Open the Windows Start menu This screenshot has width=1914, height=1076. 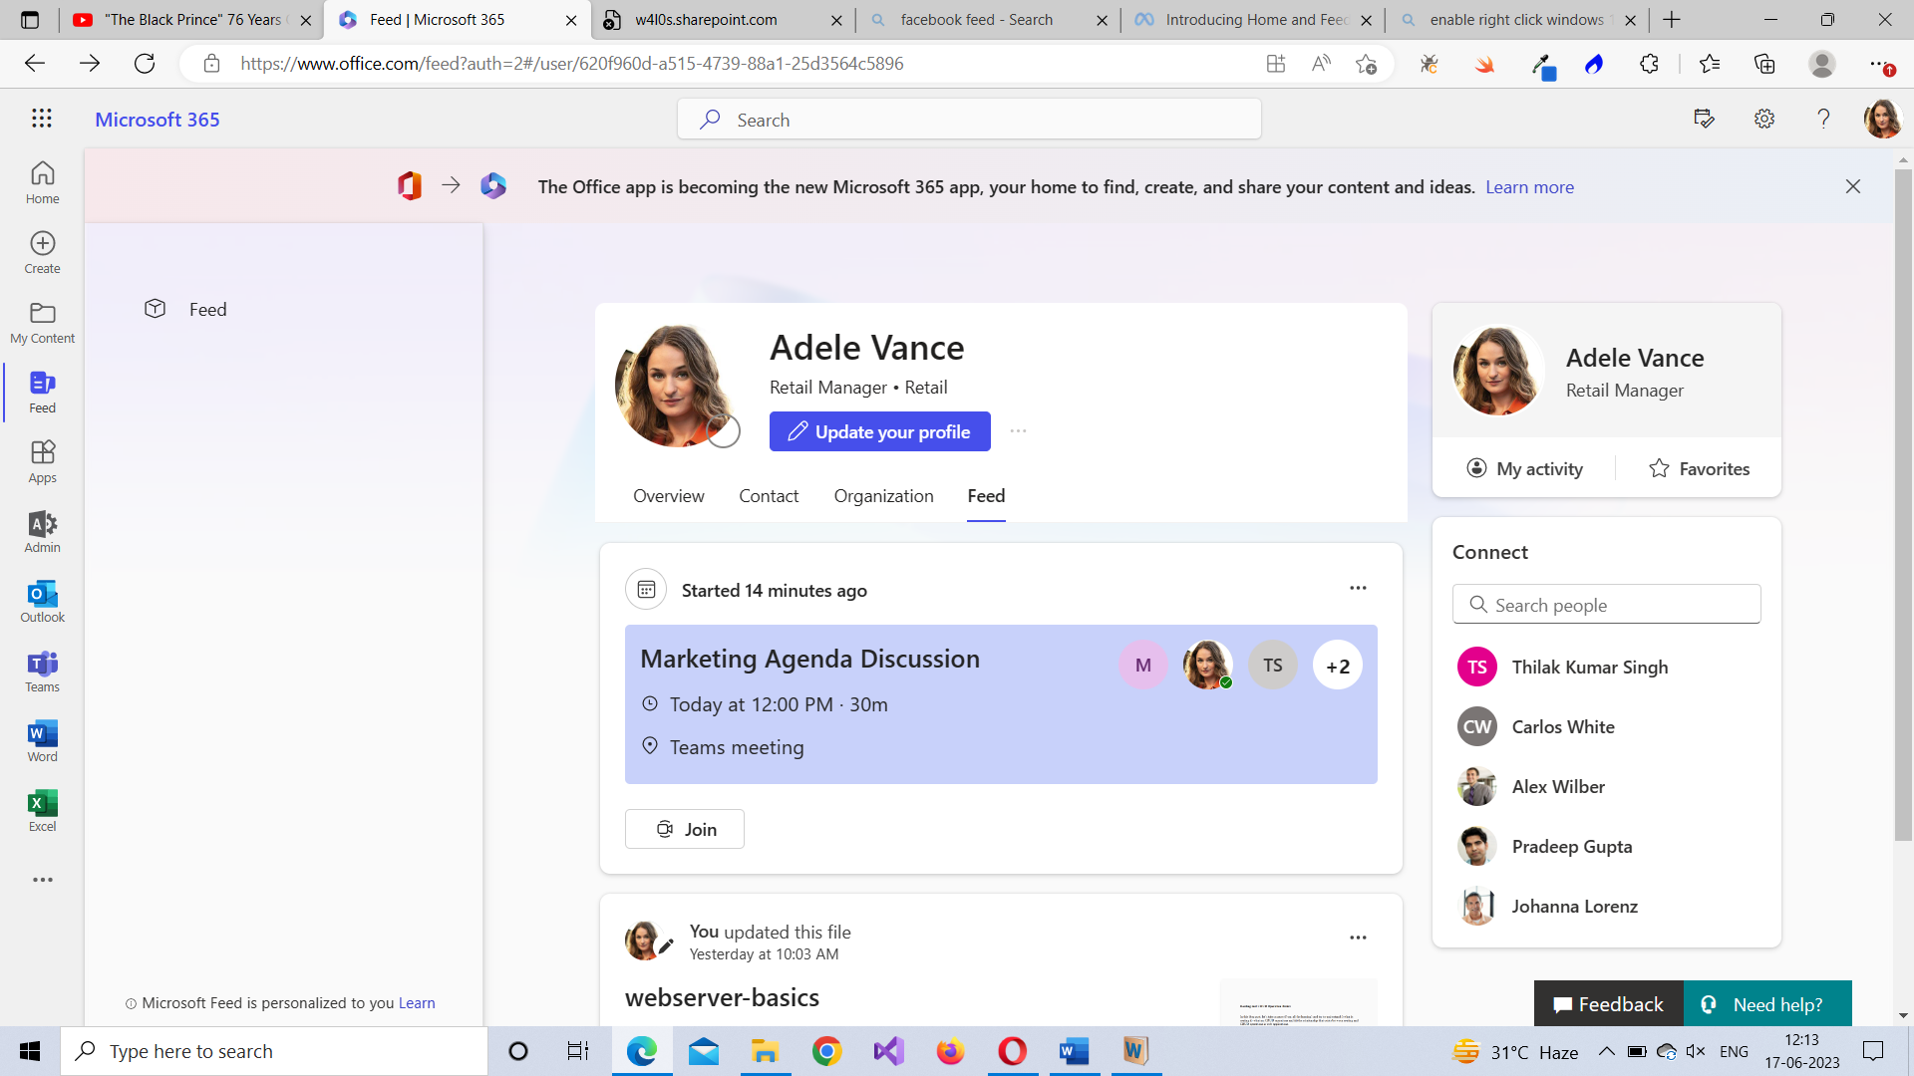30,1051
